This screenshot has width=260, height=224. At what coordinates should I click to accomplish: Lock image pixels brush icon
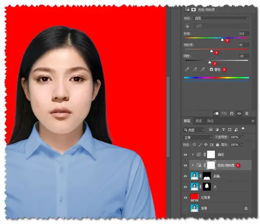click(x=200, y=144)
